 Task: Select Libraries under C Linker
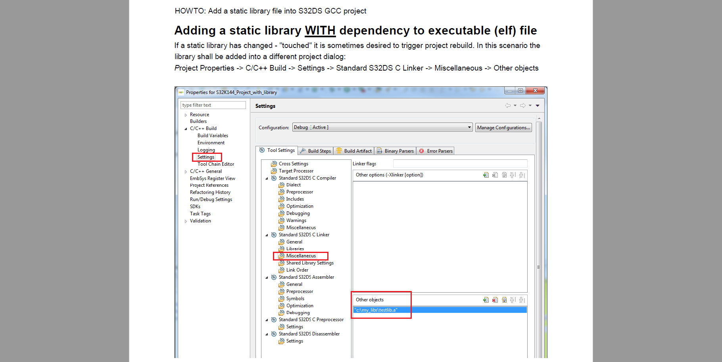click(x=295, y=249)
